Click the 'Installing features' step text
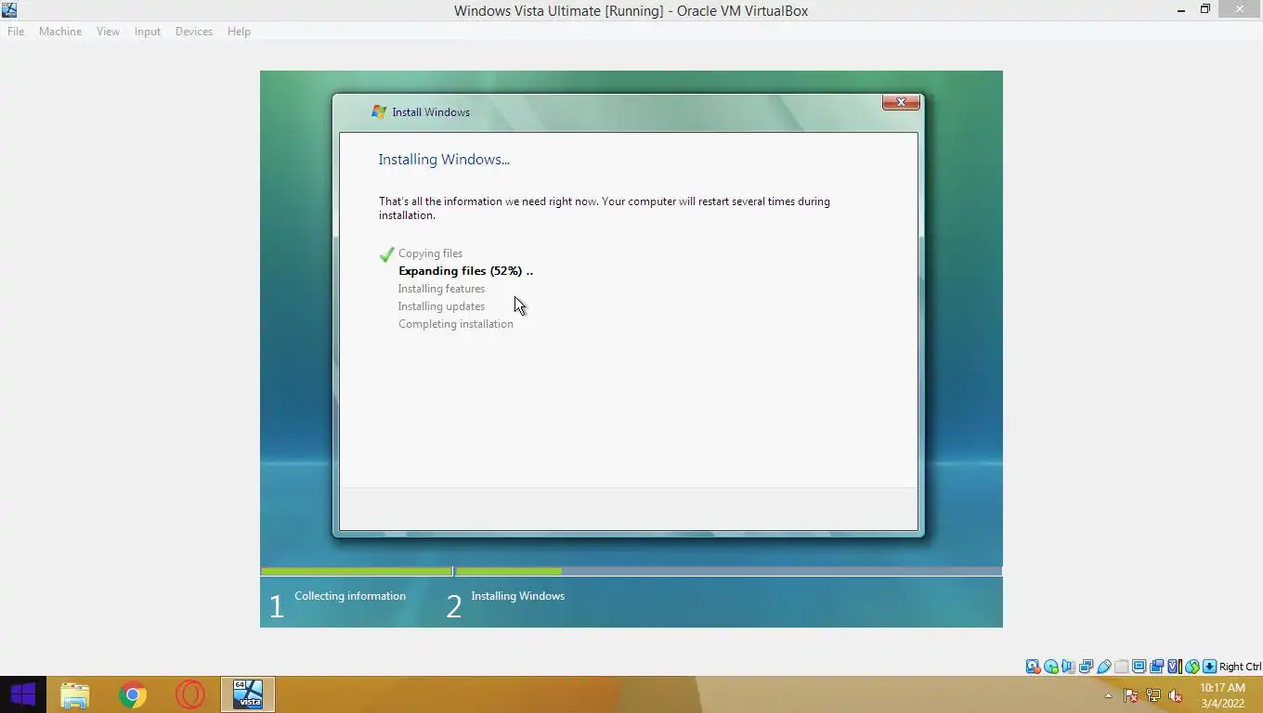Screen dimensions: 1263x713 (441, 289)
